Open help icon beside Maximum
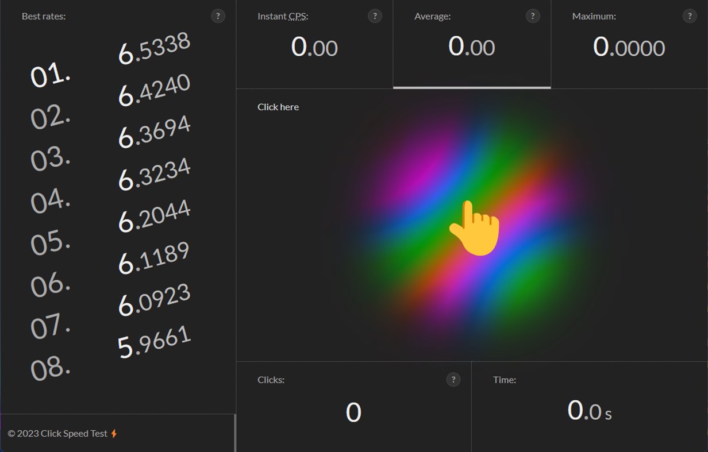 coord(690,16)
